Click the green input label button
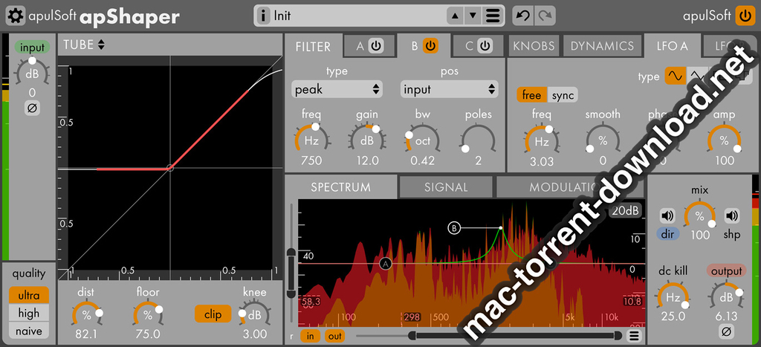The height and width of the screenshot is (347, 761). 32,48
